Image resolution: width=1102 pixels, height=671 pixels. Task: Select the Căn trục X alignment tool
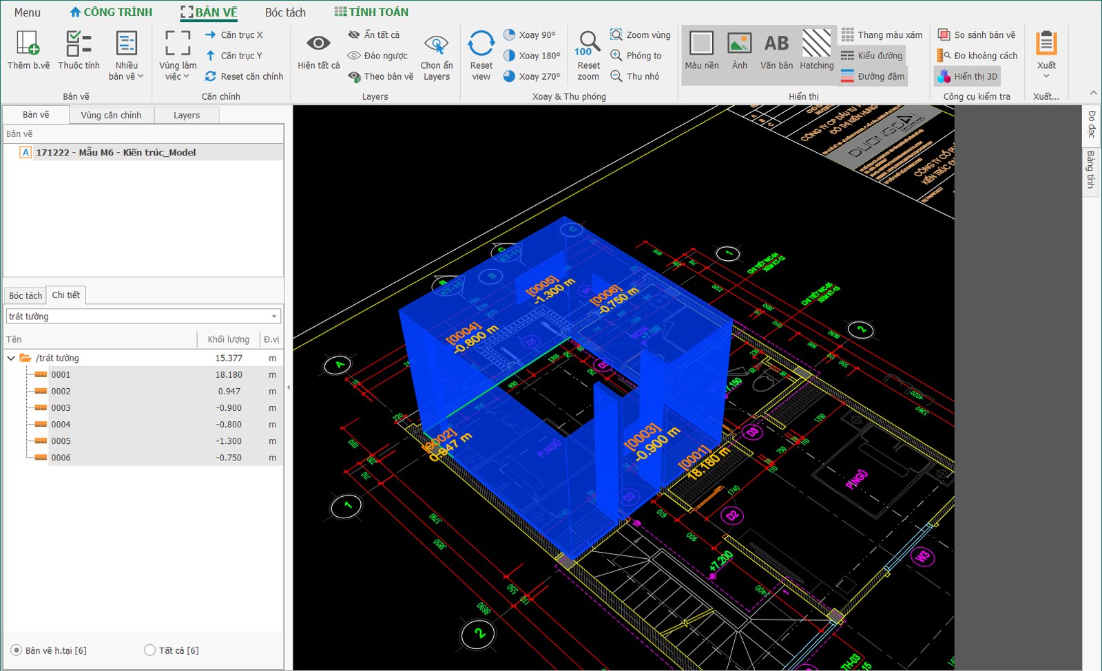click(233, 35)
